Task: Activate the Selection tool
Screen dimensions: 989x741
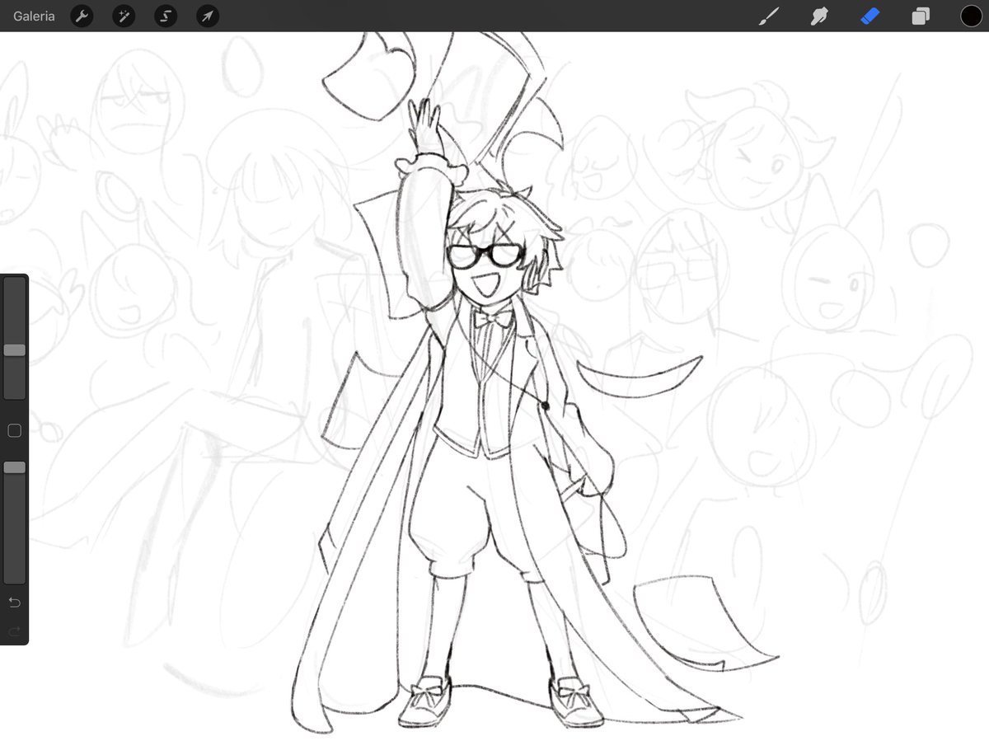Action: click(166, 16)
